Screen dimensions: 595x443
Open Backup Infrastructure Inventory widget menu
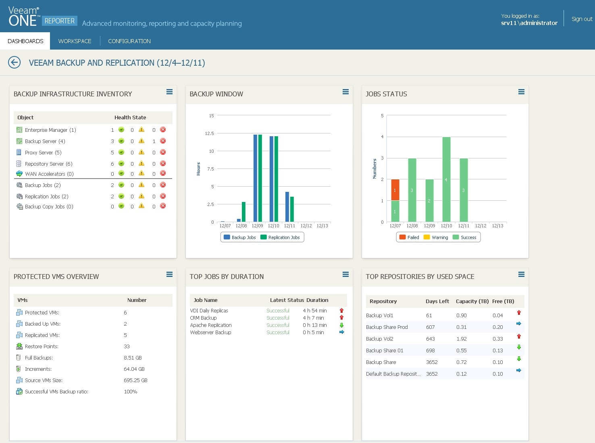[x=169, y=92]
